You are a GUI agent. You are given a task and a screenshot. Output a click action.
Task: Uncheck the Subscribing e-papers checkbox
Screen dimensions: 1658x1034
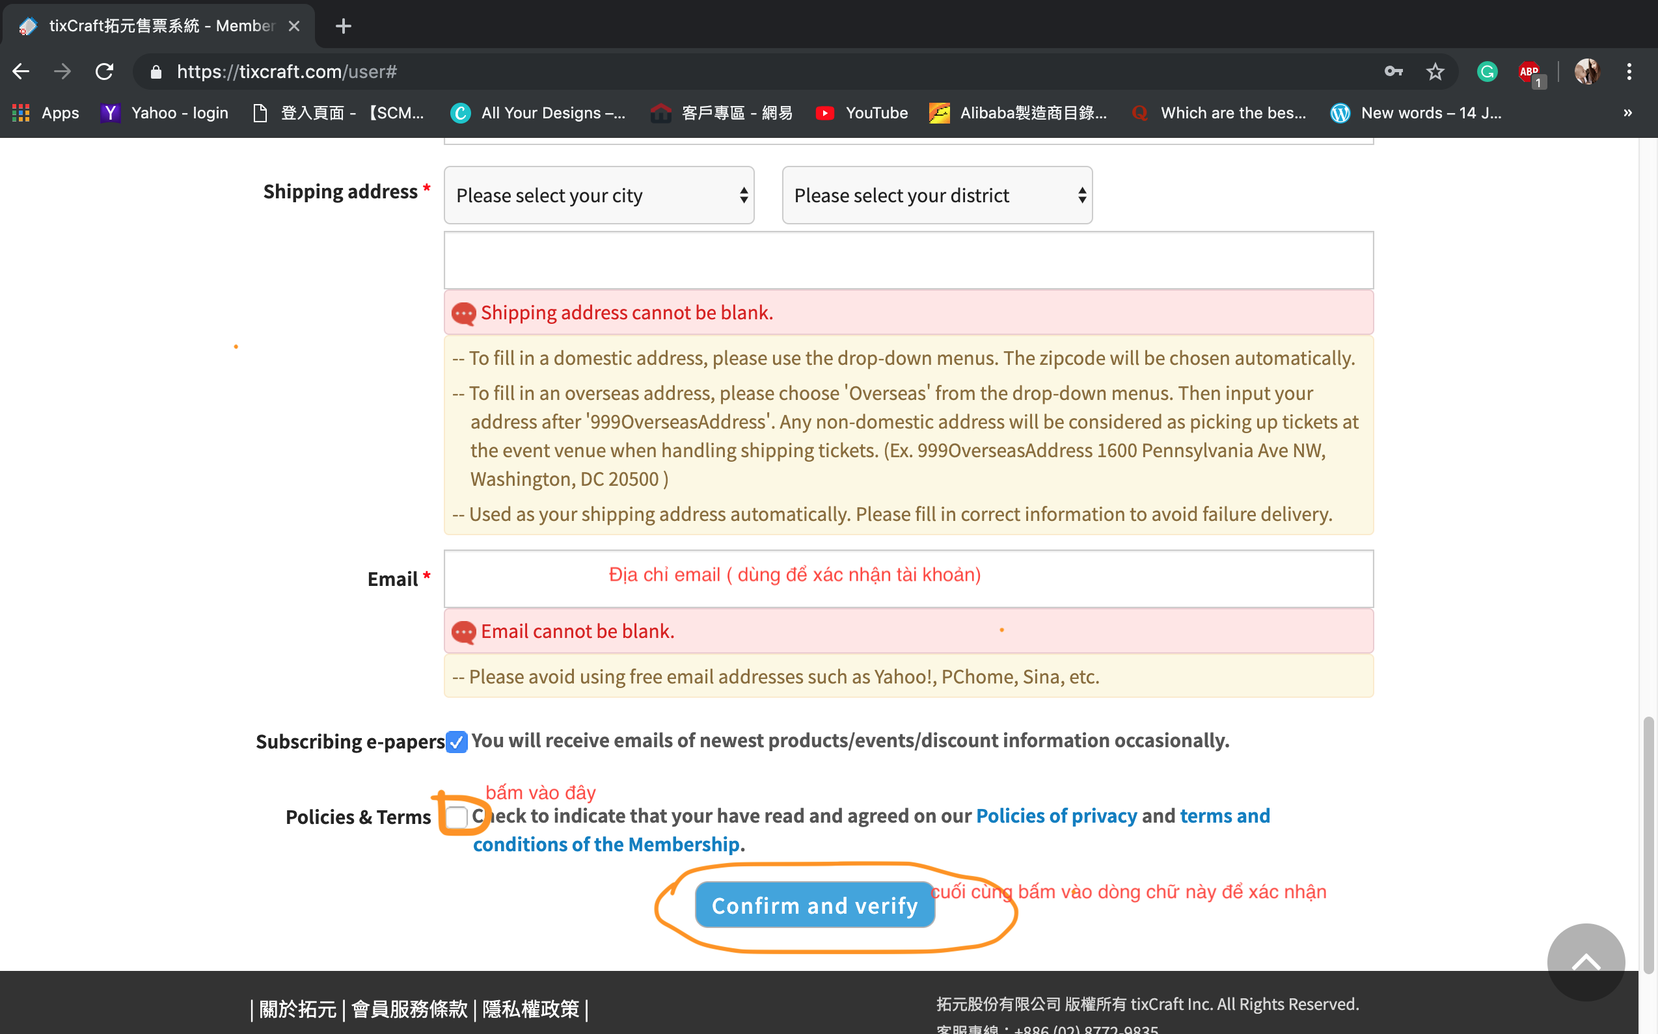tap(456, 741)
